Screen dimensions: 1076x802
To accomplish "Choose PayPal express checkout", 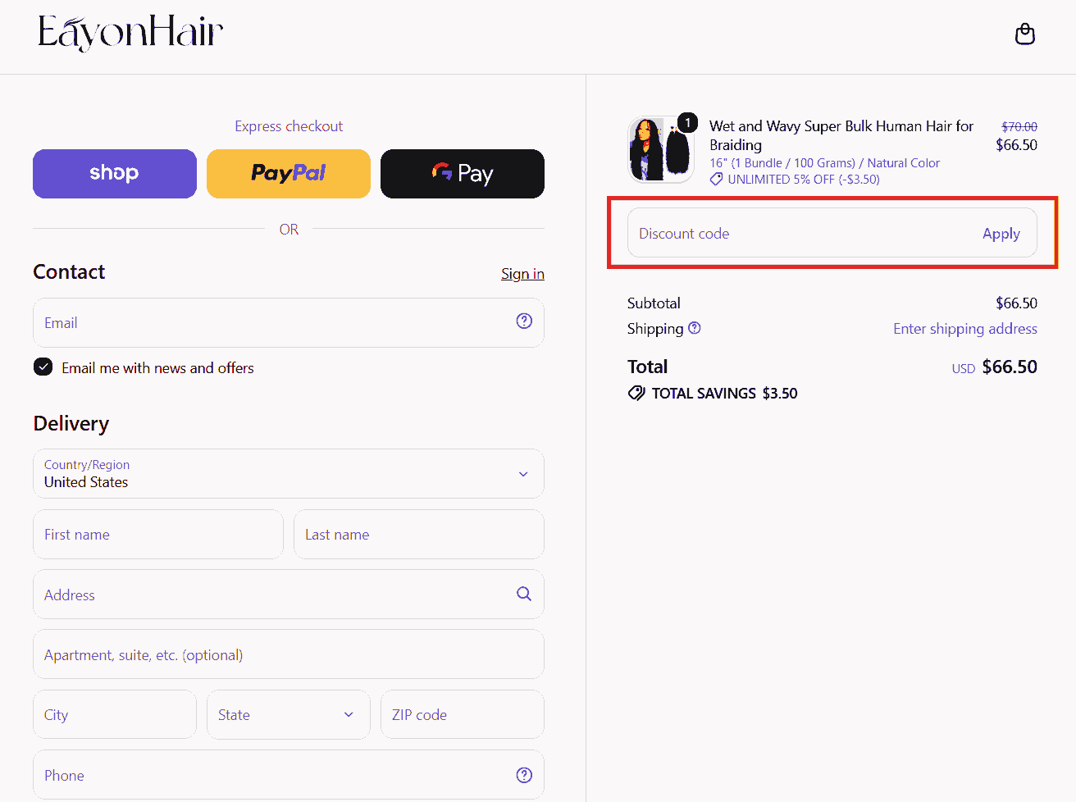I will click(x=289, y=174).
